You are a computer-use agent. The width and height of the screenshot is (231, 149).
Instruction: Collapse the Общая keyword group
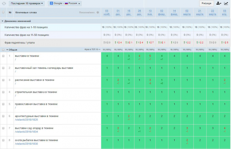pyautogui.click(x=7, y=50)
